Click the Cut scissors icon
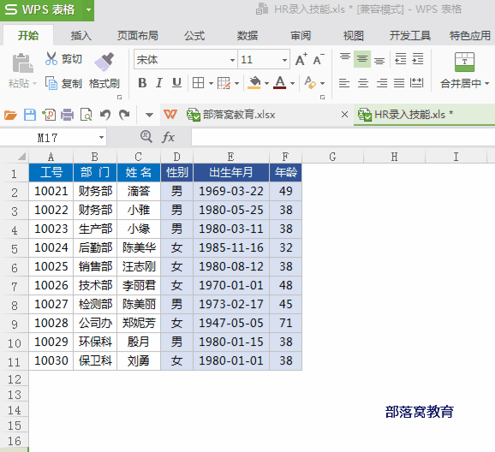This screenshot has width=495, height=452. click(x=51, y=59)
